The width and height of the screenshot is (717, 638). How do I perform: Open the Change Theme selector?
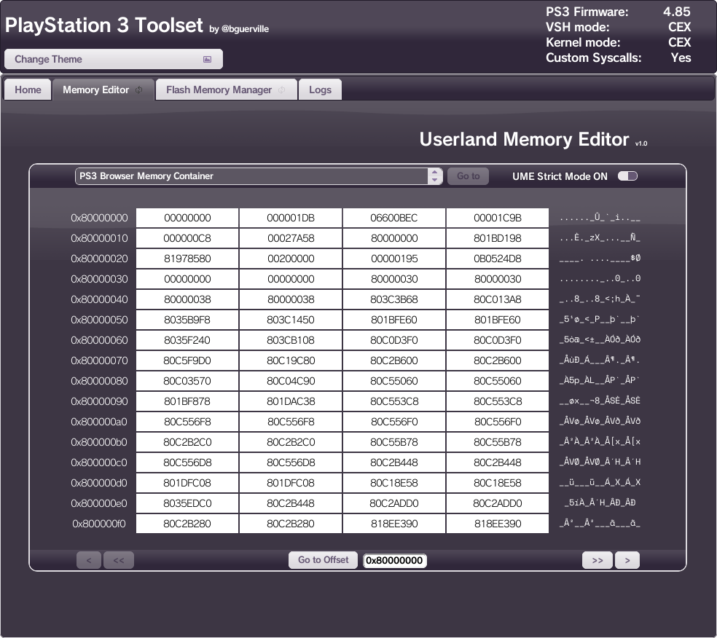(x=114, y=60)
